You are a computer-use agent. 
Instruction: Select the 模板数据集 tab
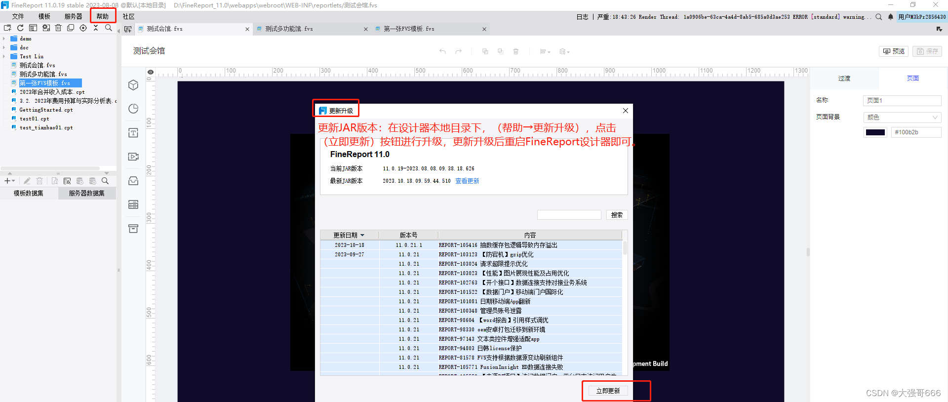click(29, 193)
